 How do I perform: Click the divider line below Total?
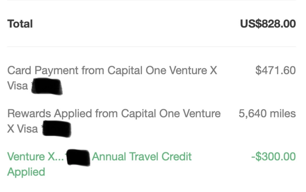(151, 47)
